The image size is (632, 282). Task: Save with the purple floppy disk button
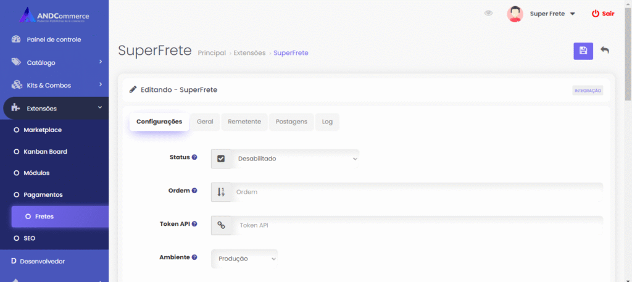coord(583,51)
